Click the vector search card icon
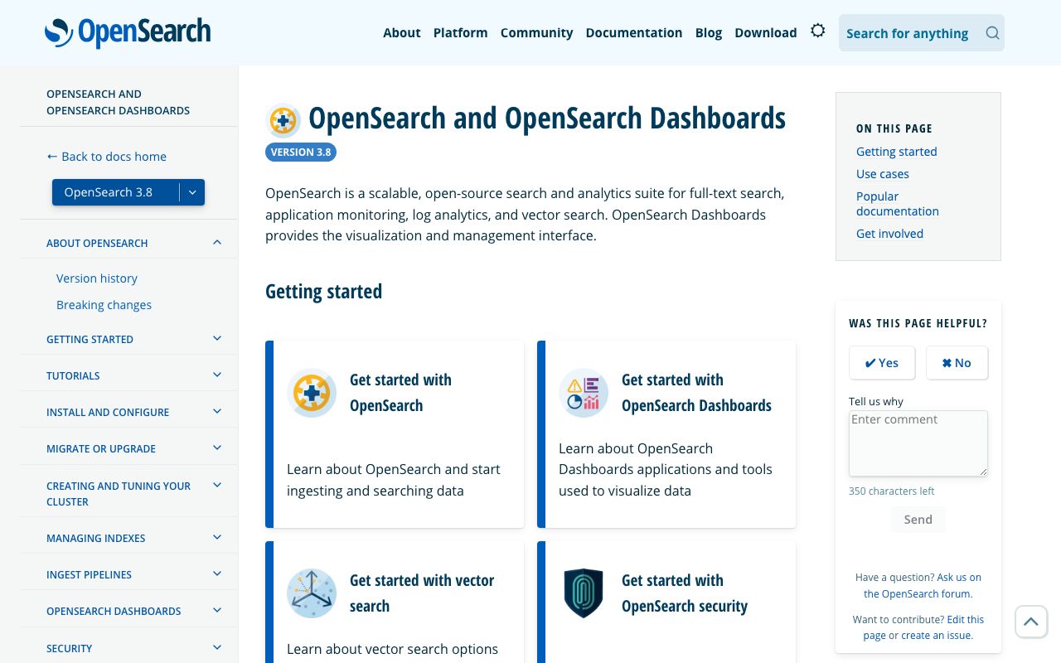 [312, 593]
